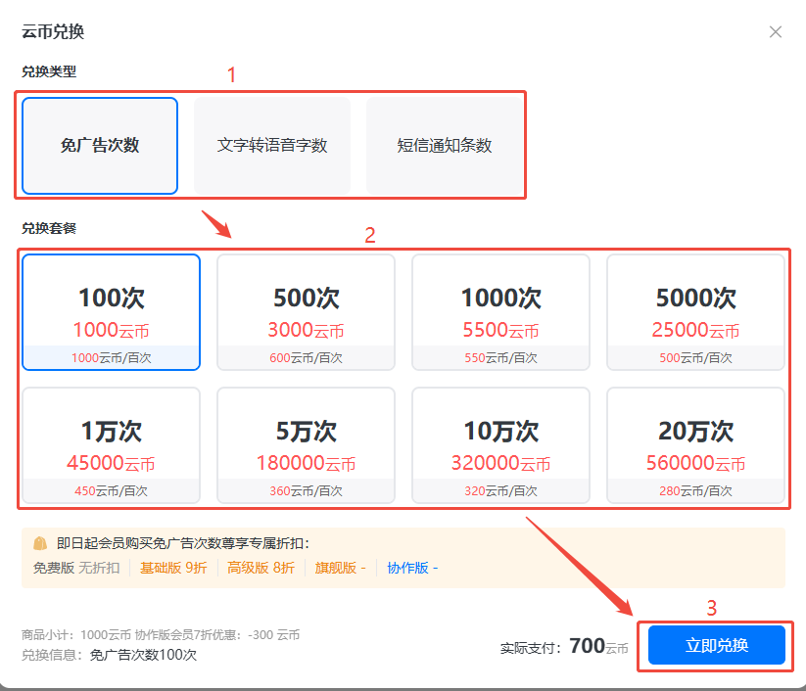Click the 协作版 membership link
The height and width of the screenshot is (691, 806).
[x=412, y=568]
